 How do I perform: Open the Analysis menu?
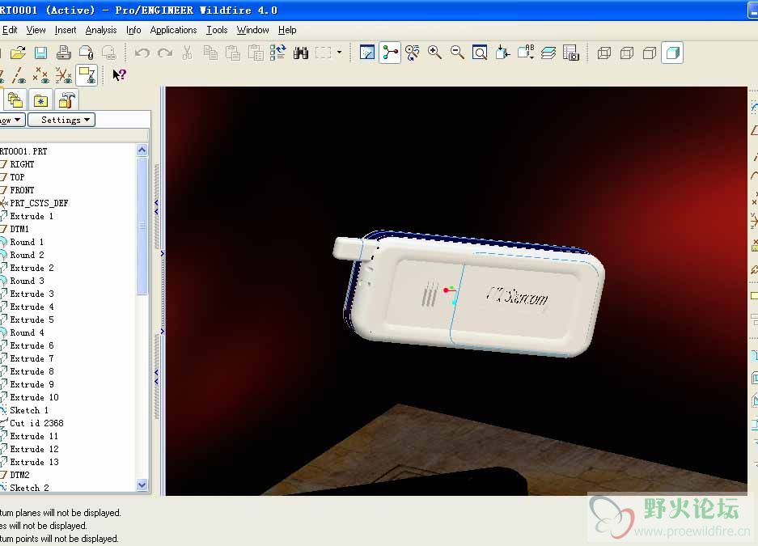pos(101,30)
